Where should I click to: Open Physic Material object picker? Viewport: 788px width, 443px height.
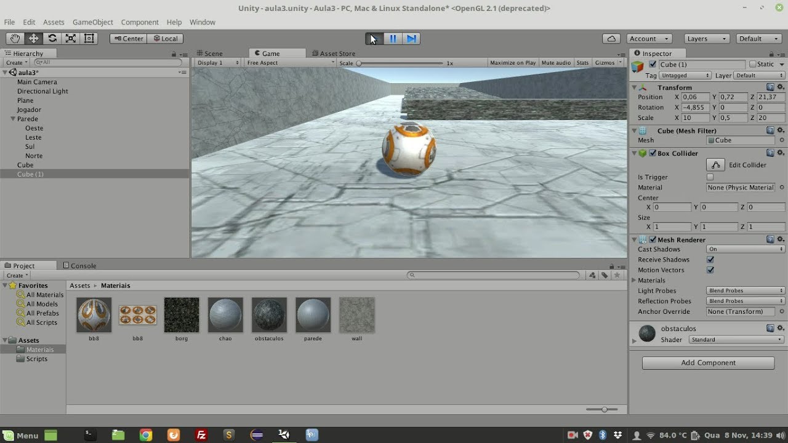click(782, 188)
